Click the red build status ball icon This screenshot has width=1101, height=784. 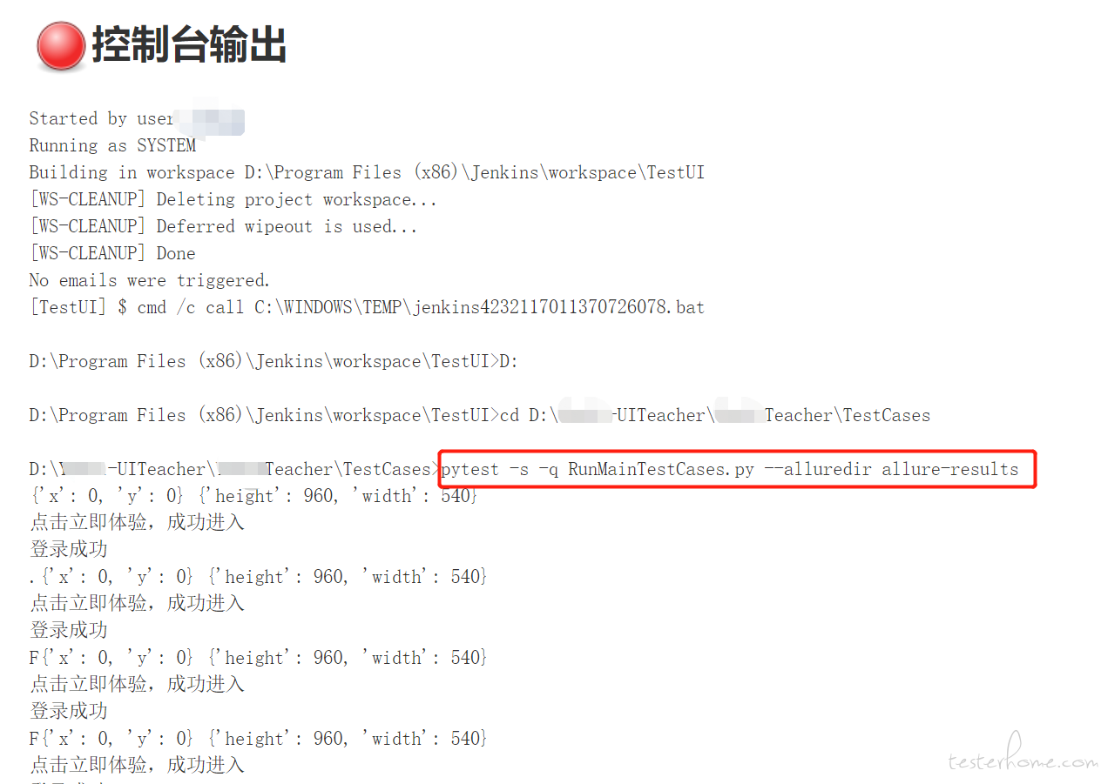tap(60, 46)
